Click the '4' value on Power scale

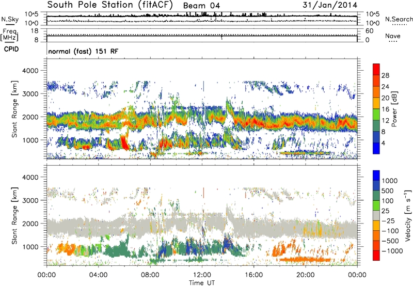click(x=384, y=143)
